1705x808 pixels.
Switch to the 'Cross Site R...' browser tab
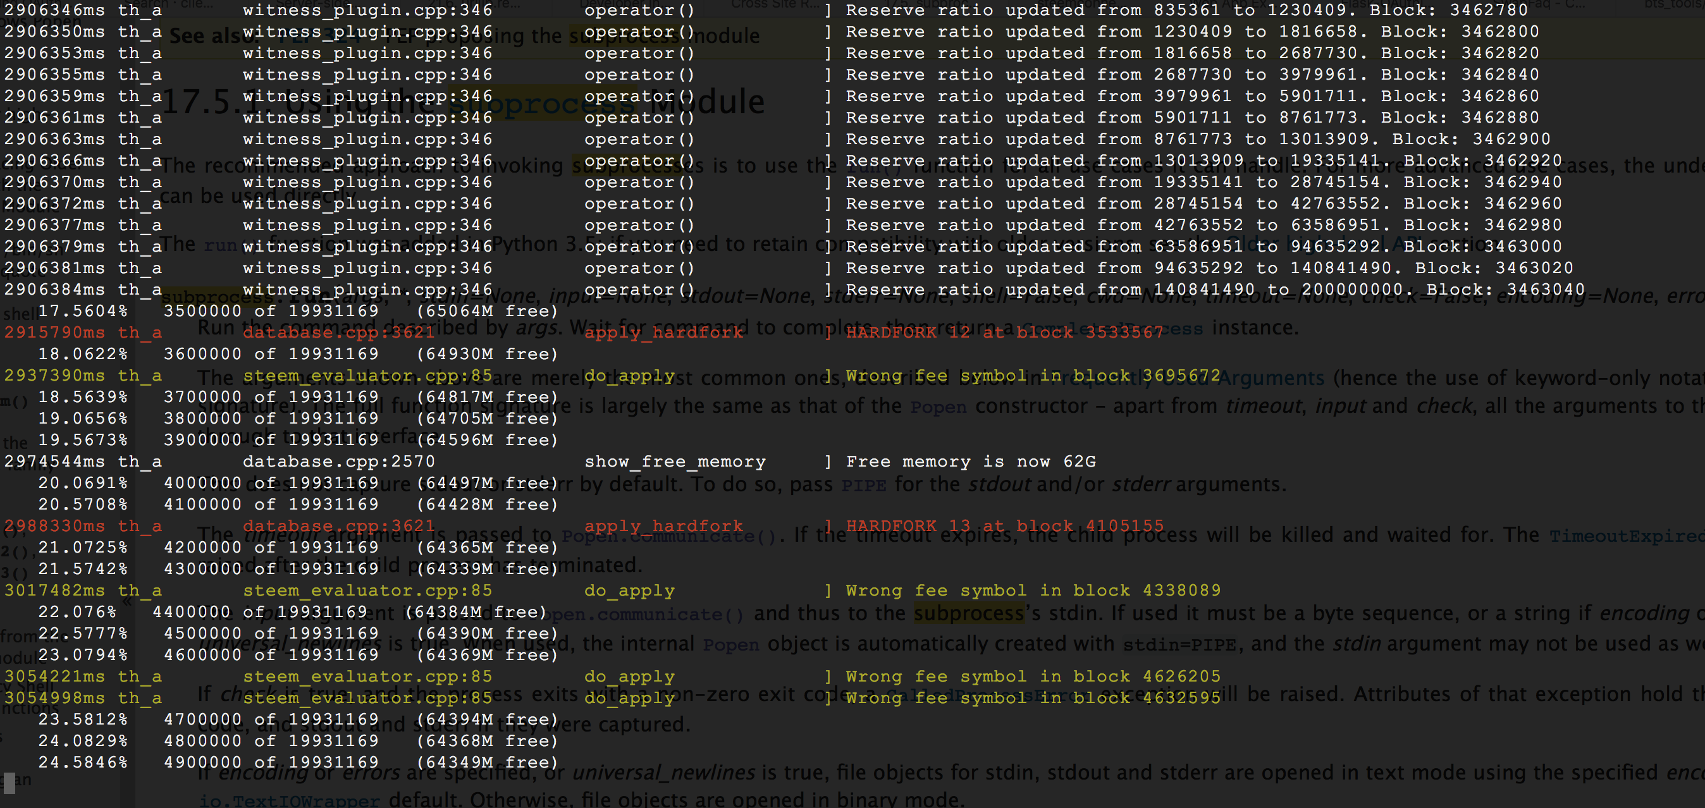tap(775, 4)
